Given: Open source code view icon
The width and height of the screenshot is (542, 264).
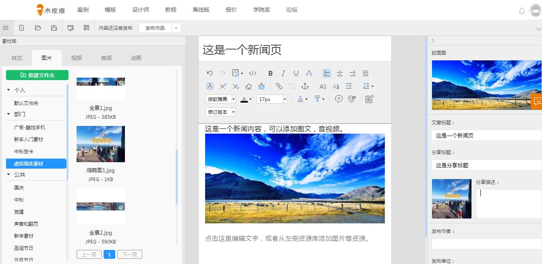Looking at the screenshot, I should point(253,73).
